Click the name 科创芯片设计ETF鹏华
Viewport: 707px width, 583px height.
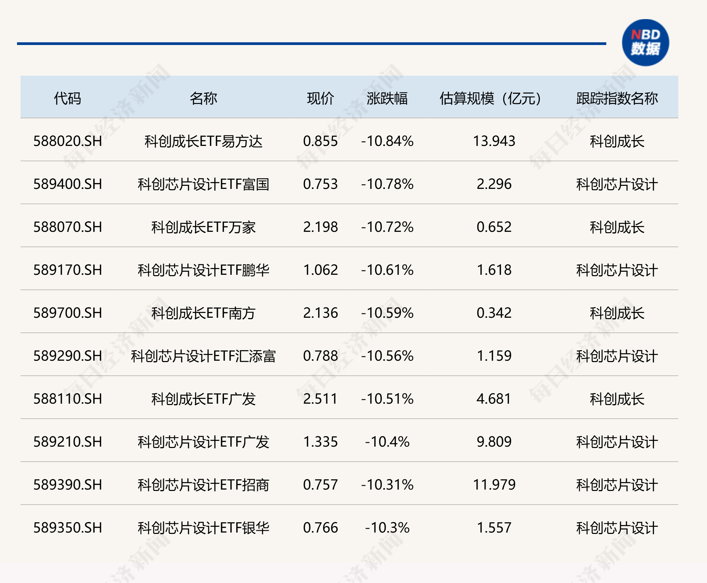[x=203, y=270]
